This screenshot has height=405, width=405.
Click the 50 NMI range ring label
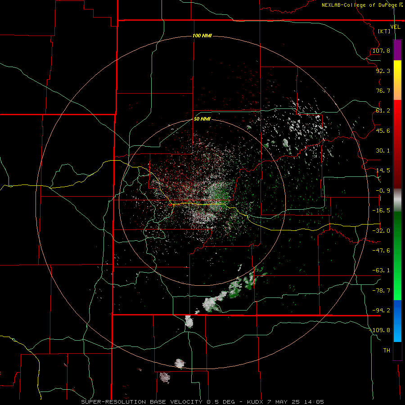click(x=202, y=119)
